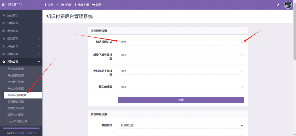
Task: Click the sitemap icon beside 分站管理
Action: 3,46
